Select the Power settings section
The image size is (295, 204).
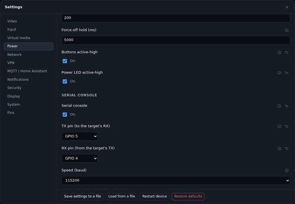pos(28,46)
